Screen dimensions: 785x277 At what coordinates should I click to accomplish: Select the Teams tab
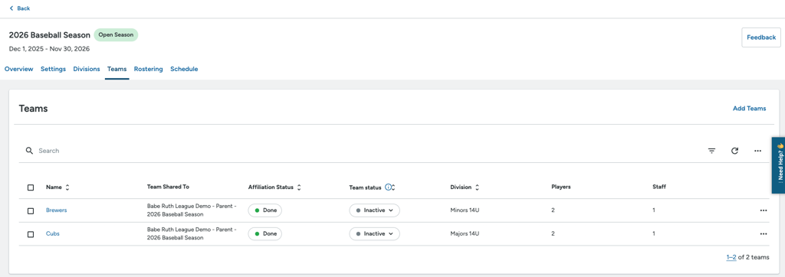tap(117, 69)
